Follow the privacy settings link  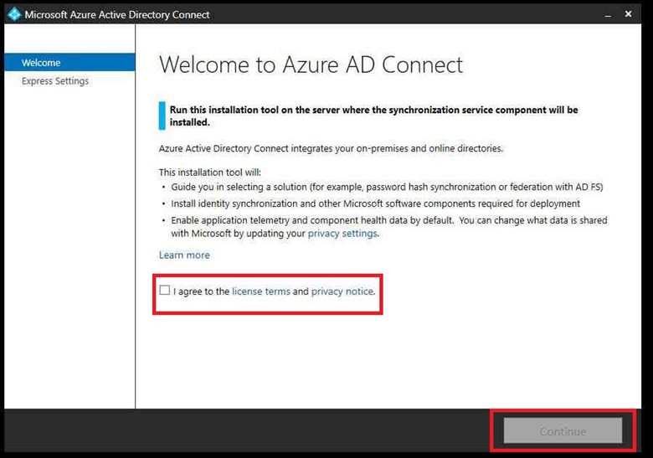coord(342,234)
